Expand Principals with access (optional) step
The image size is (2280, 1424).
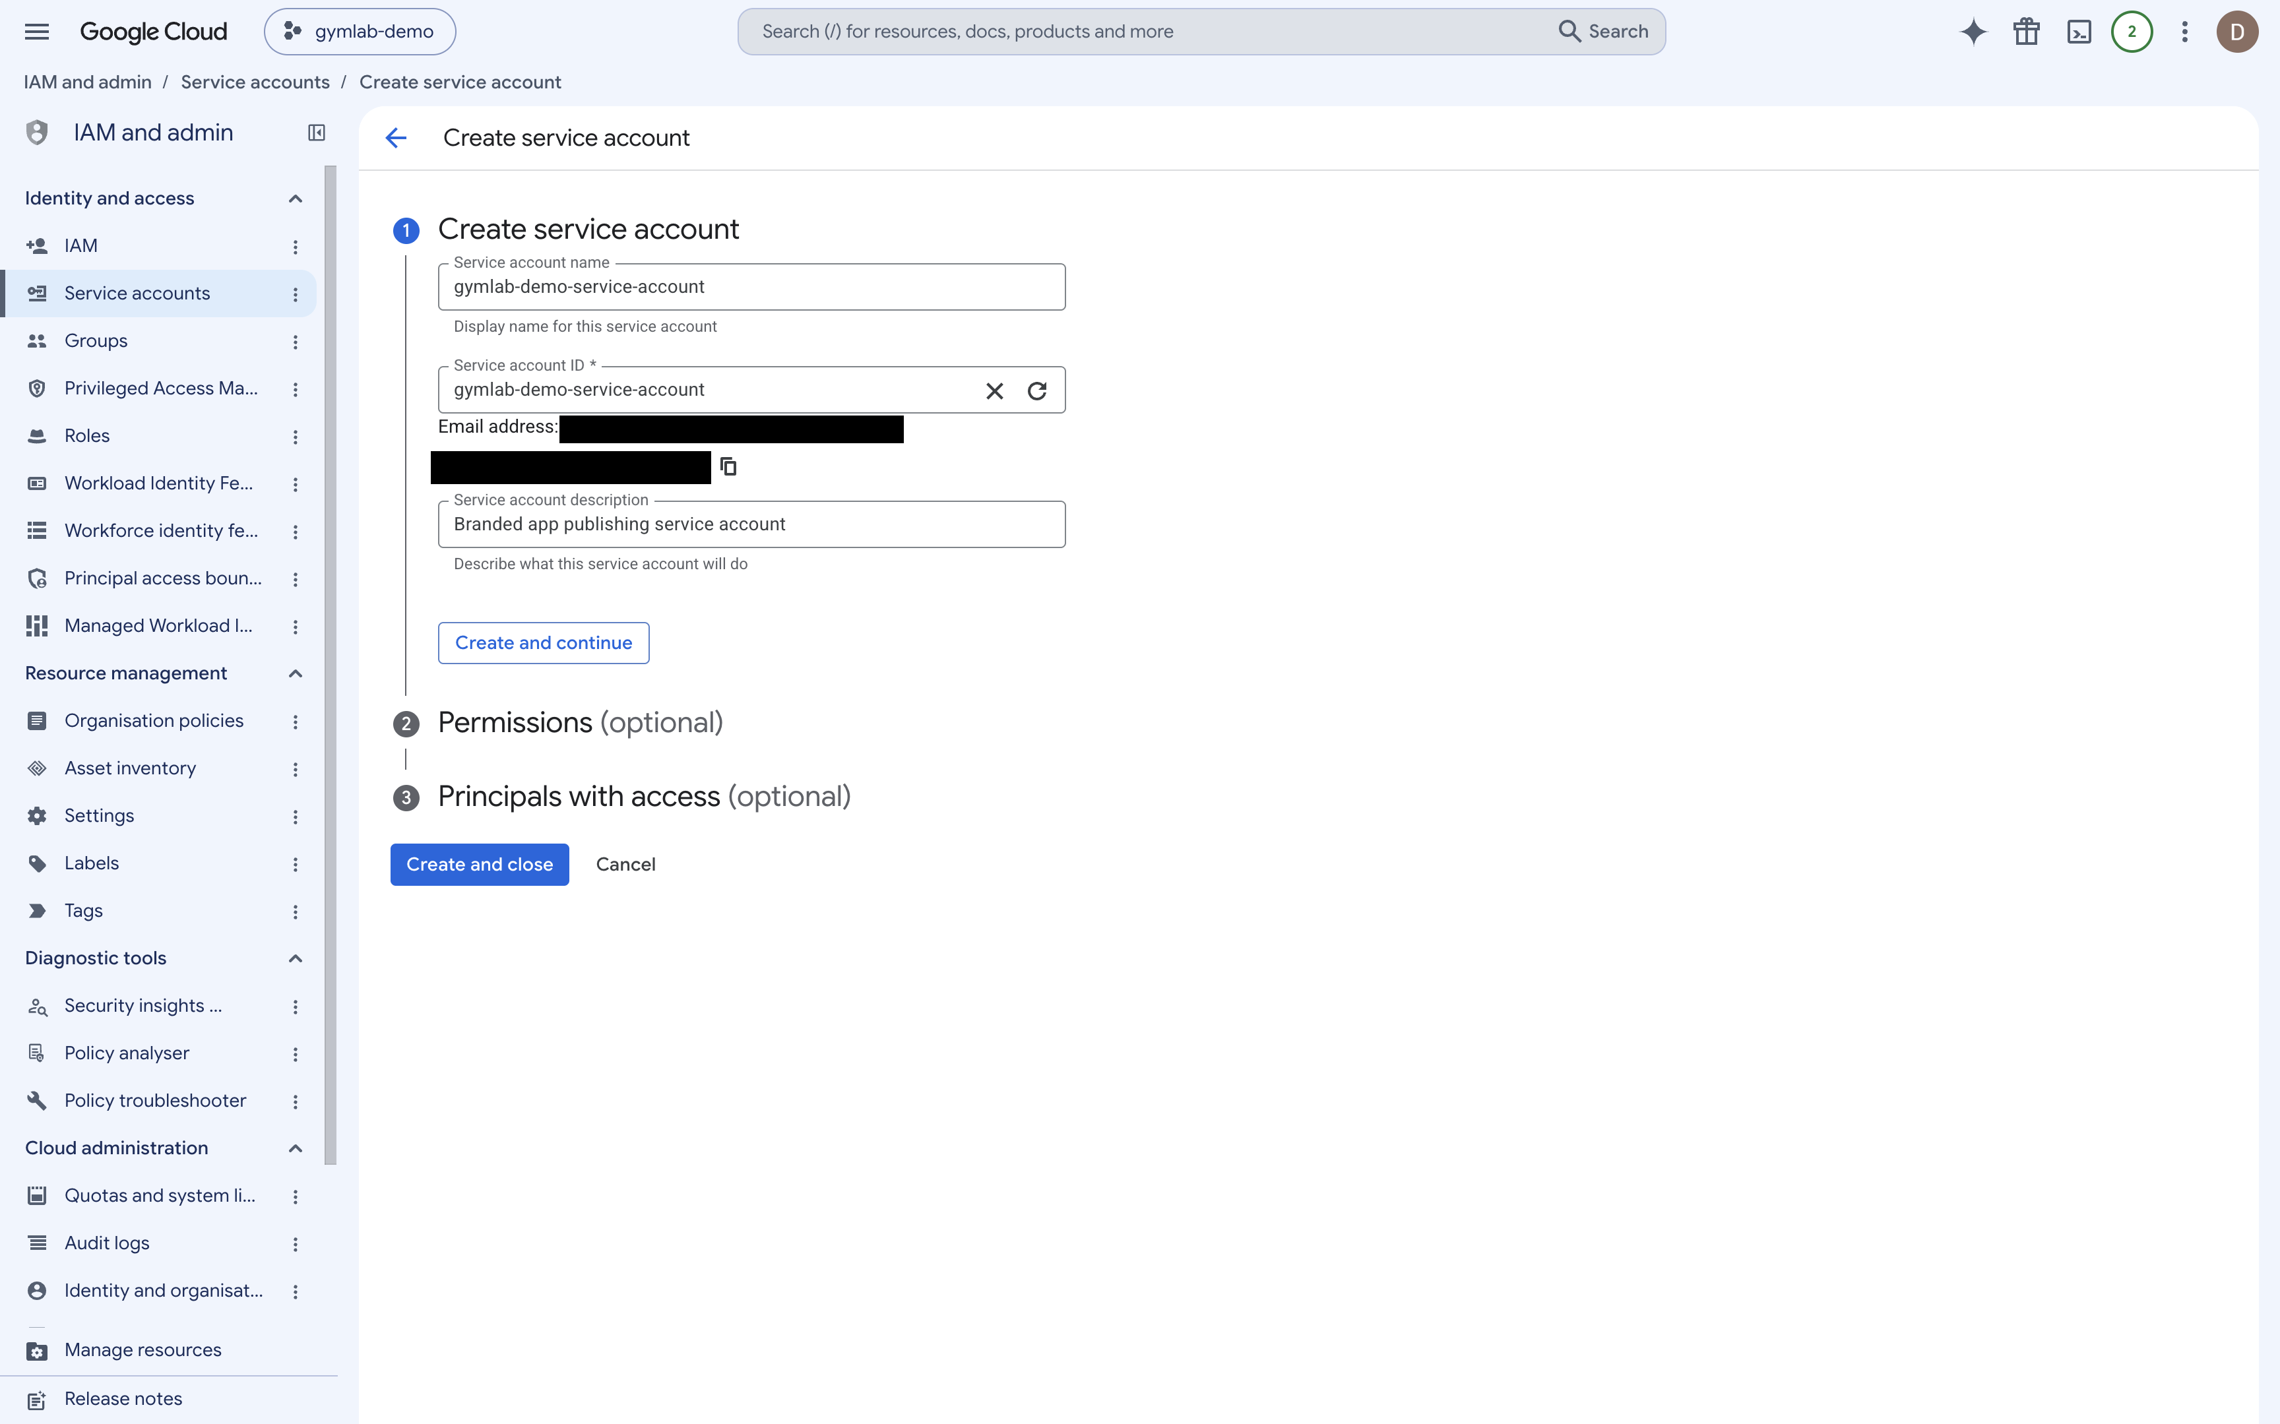pos(644,797)
